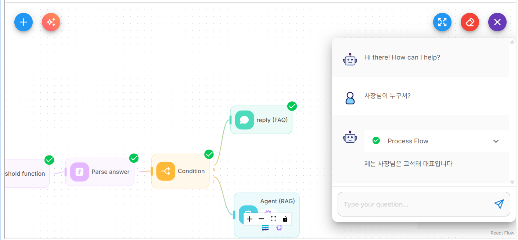Click the reply (FAQ) node chat icon

click(x=244, y=120)
